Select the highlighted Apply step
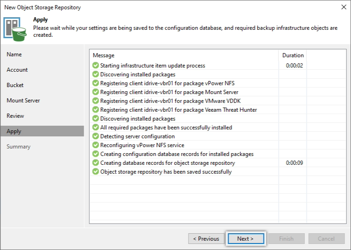Screen dimensions: 351x250 coord(42,131)
